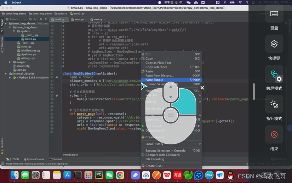Click the shortcut keys (快捷键) icon
This screenshot has height=183, width=292.
tap(274, 44)
